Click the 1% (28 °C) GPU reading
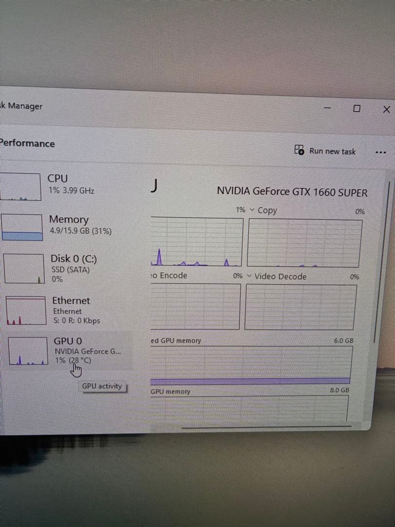The image size is (395, 527). [x=73, y=360]
